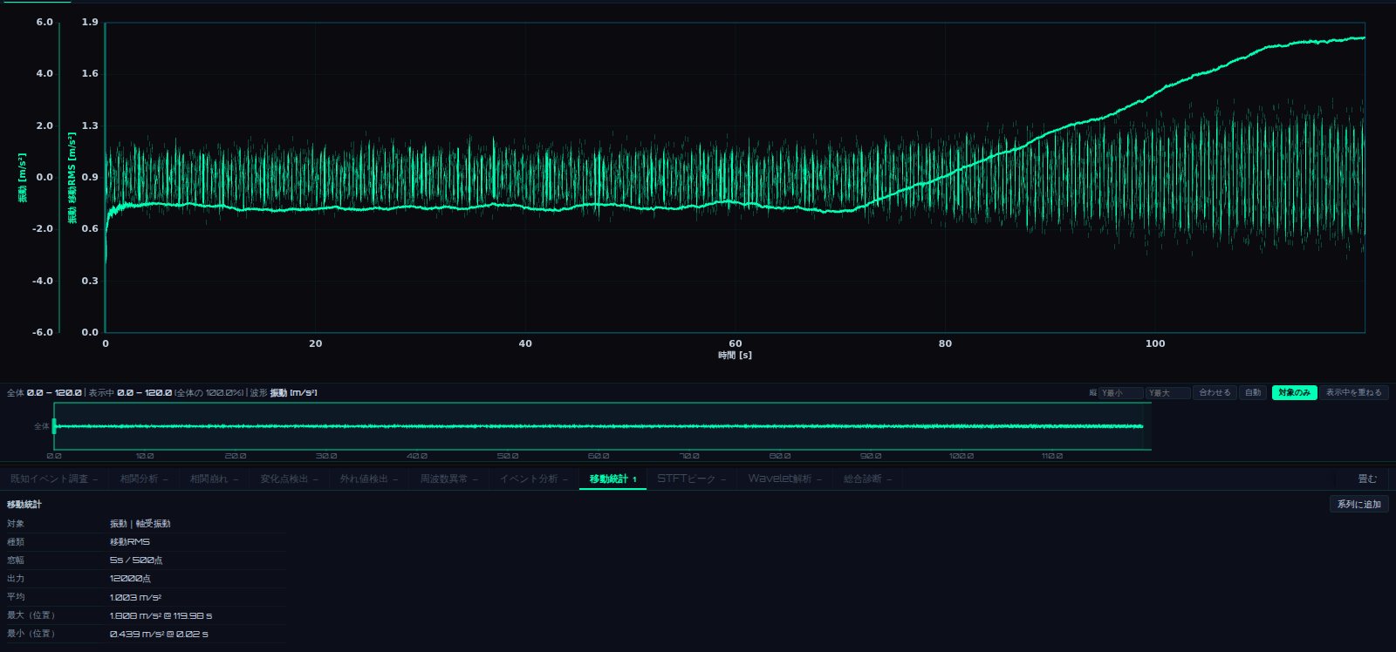Click the 系列に追加 button
The height and width of the screenshot is (652, 1396).
(x=1359, y=504)
